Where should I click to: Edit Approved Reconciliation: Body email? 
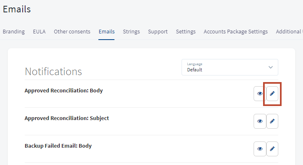[272, 94]
